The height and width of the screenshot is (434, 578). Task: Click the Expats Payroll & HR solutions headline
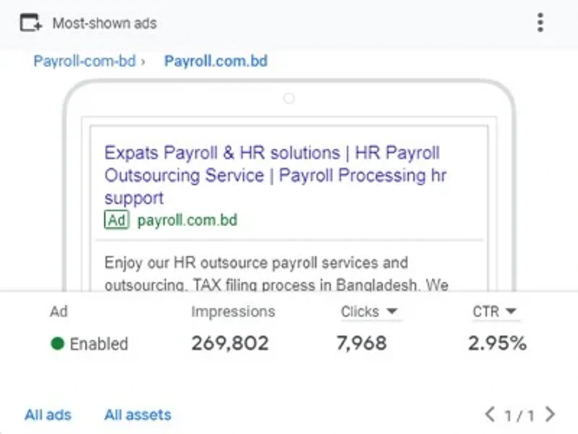pos(275,175)
